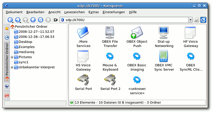213x113 pixels.
Task: Click the empty sidebar status field below the tree
Action: pos(35,104)
